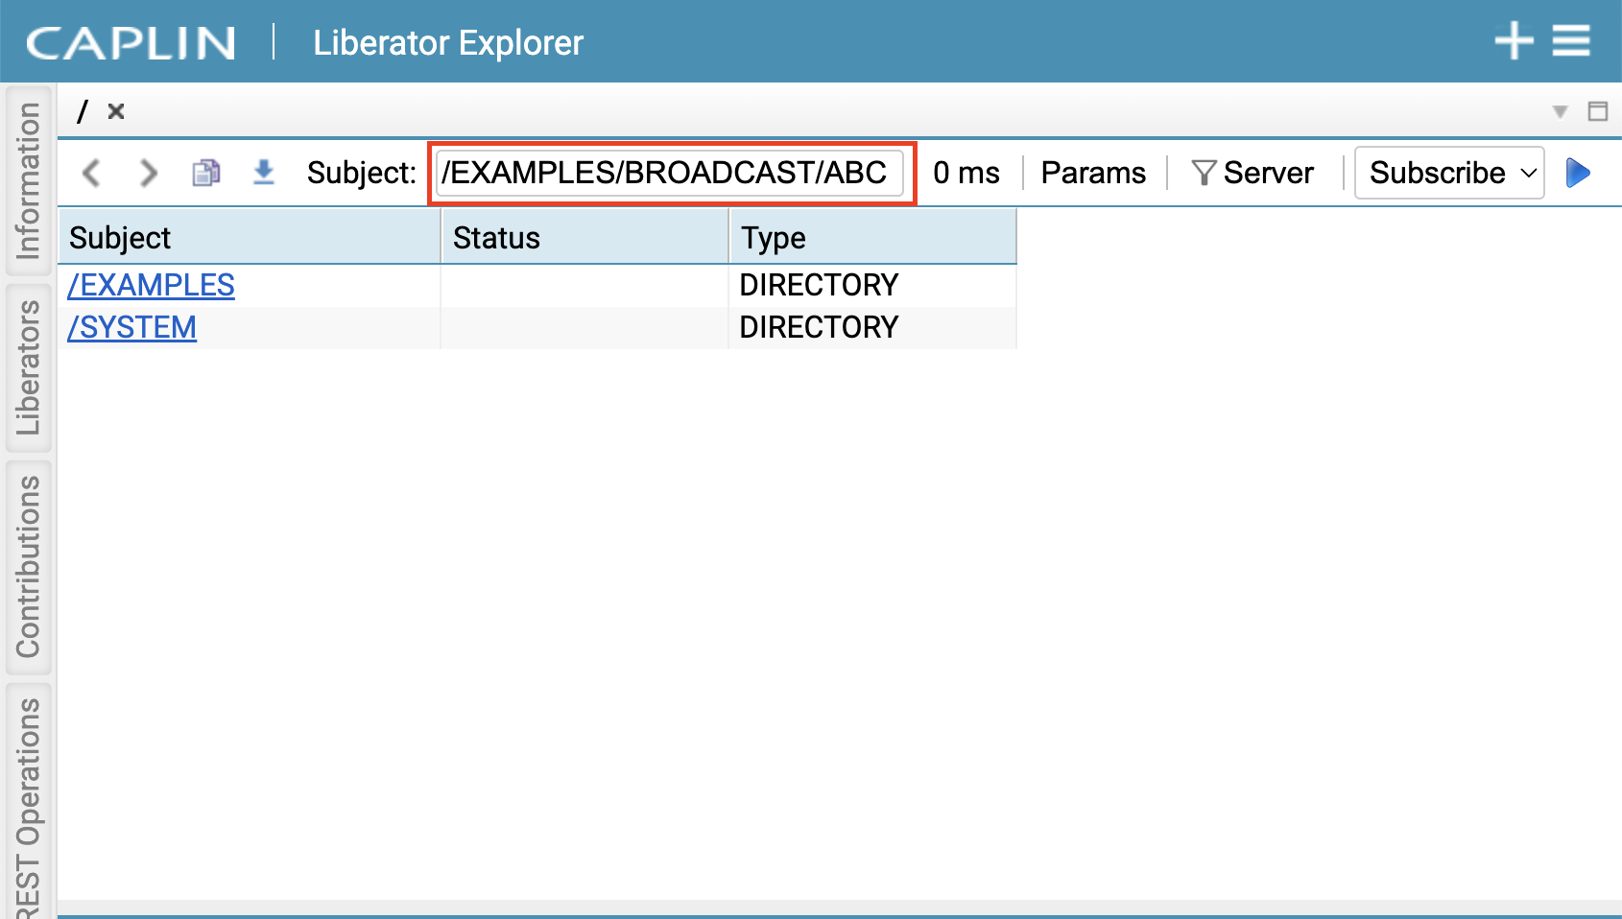
Task: Maximize panel with the square icon
Action: point(1598,111)
